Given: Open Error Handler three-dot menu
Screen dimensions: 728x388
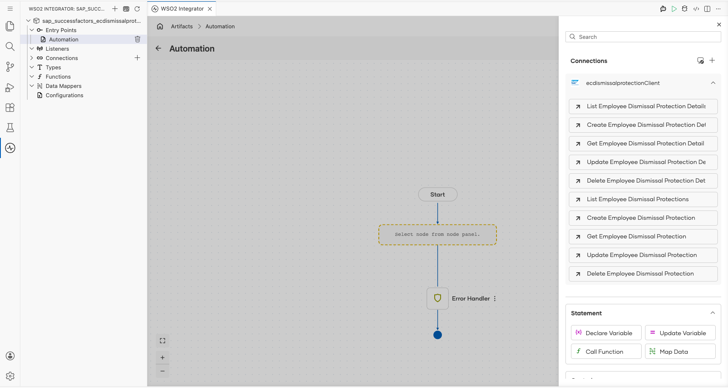Looking at the screenshot, I should point(495,298).
